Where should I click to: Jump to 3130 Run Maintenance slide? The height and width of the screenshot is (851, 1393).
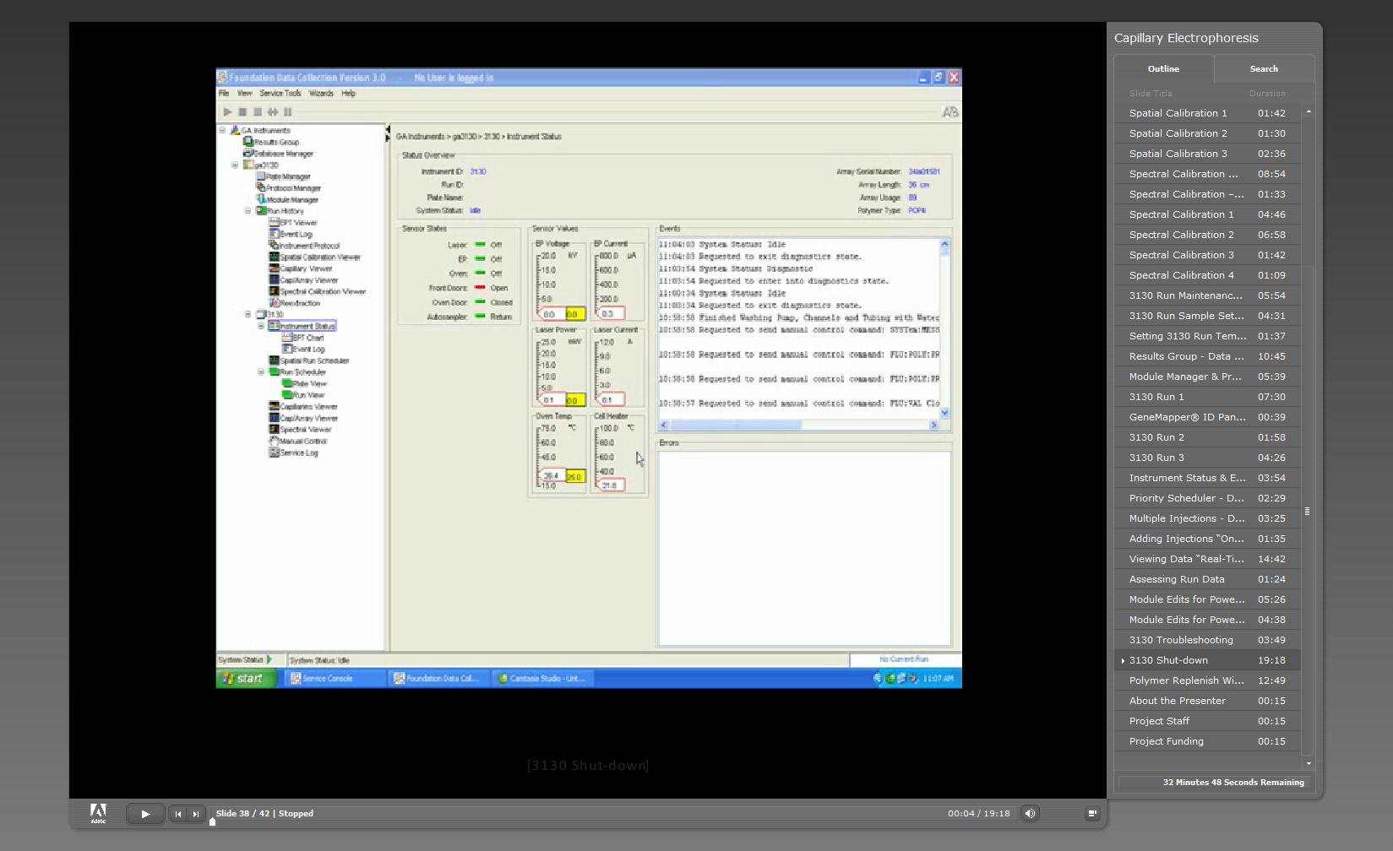point(1207,295)
